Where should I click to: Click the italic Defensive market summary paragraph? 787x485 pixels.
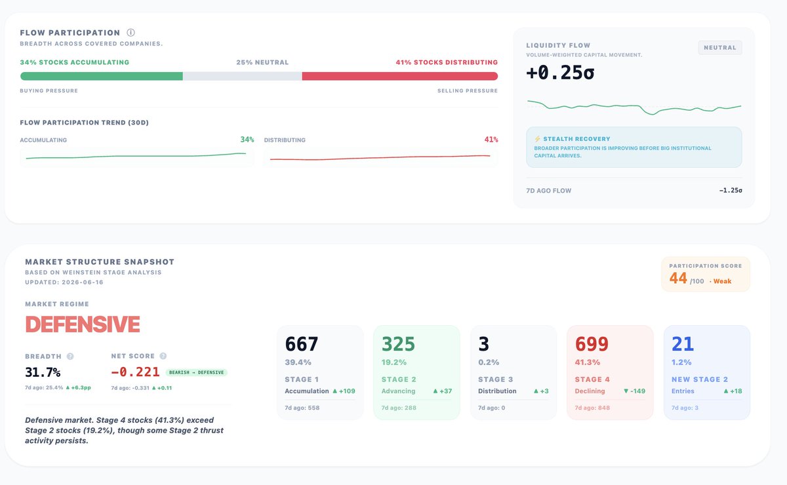click(x=124, y=430)
